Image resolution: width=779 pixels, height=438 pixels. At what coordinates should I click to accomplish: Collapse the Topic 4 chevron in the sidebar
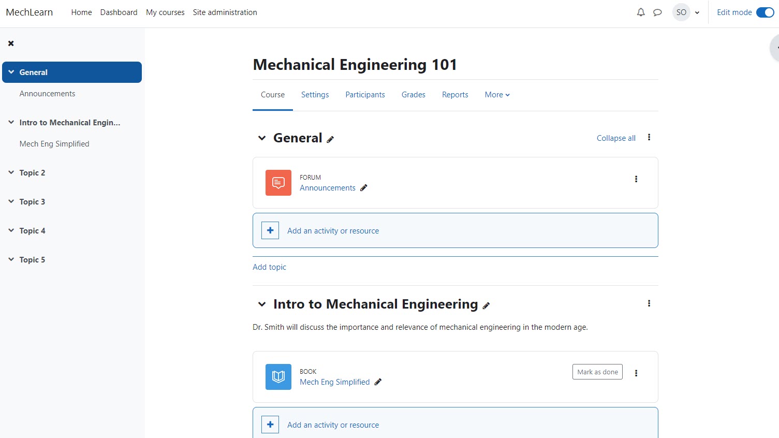(x=11, y=230)
